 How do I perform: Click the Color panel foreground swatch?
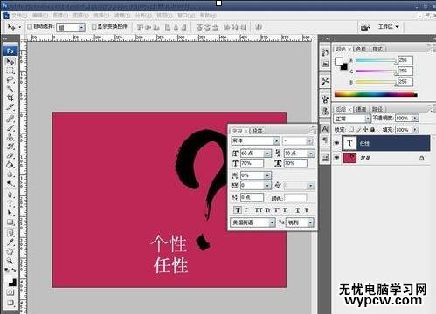pyautogui.click(x=338, y=62)
